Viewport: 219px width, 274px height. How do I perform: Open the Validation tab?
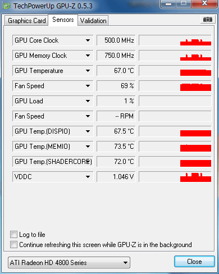point(93,21)
